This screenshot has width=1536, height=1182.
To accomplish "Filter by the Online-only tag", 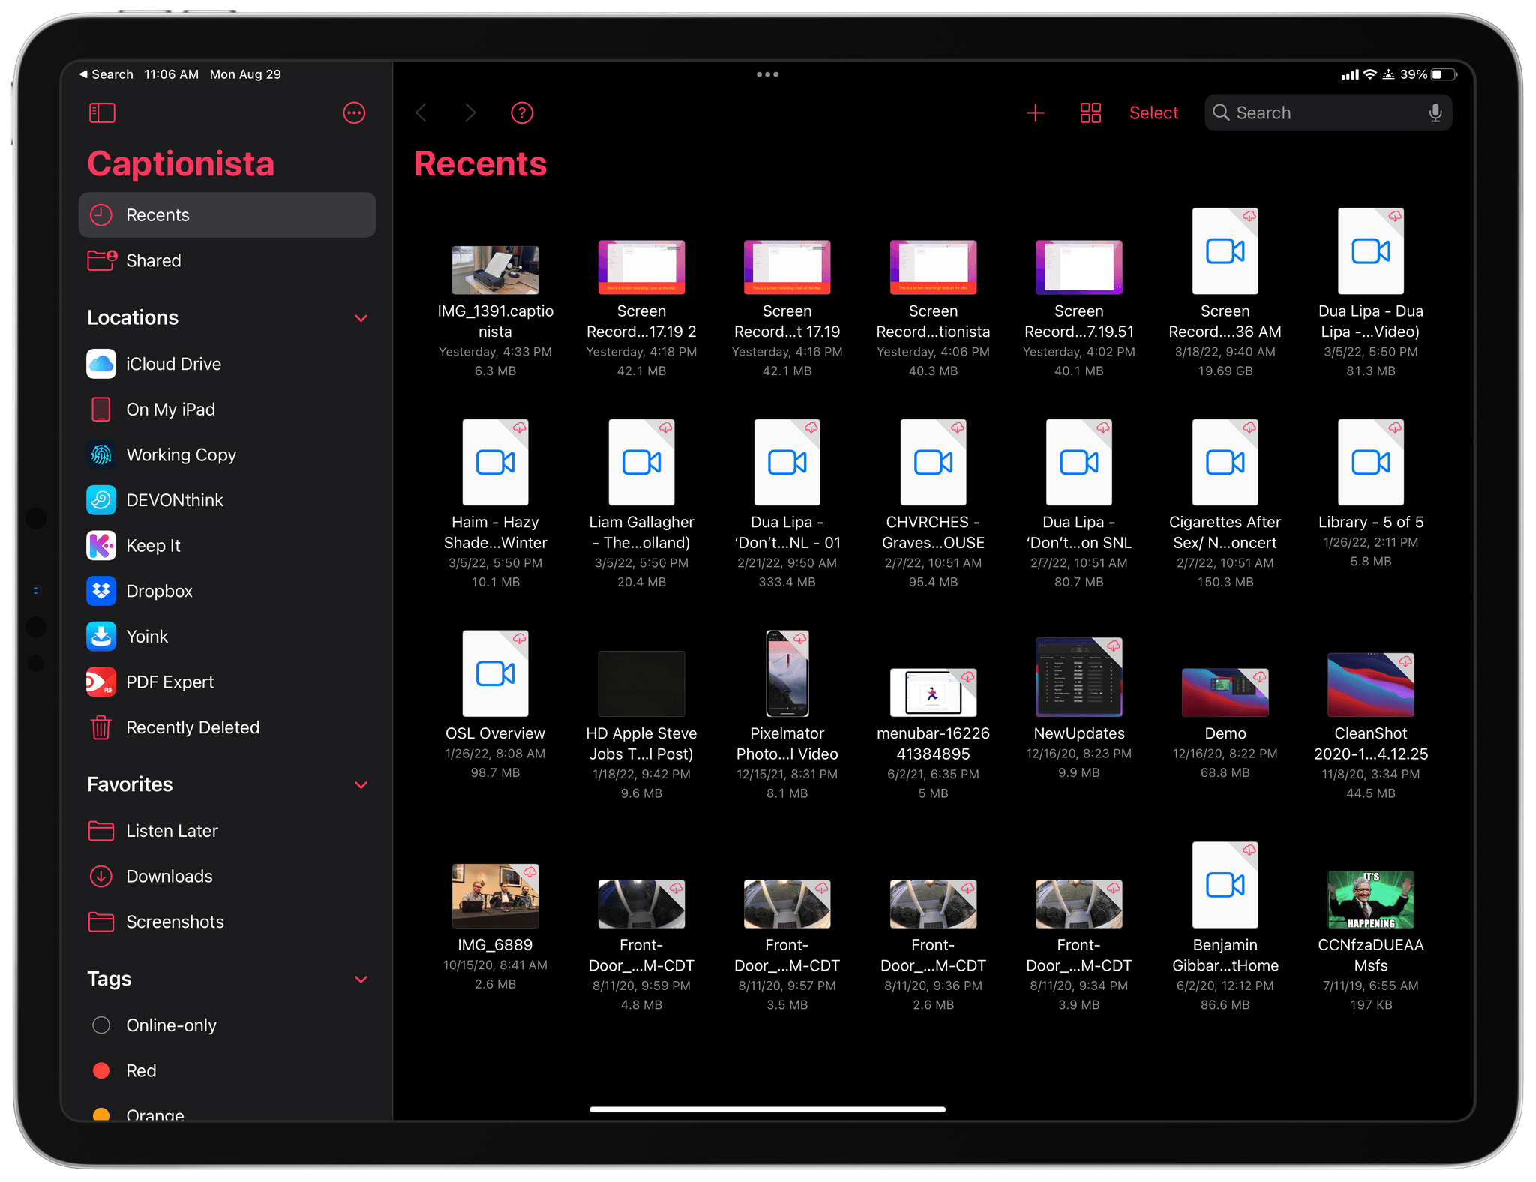I will click(227, 1025).
